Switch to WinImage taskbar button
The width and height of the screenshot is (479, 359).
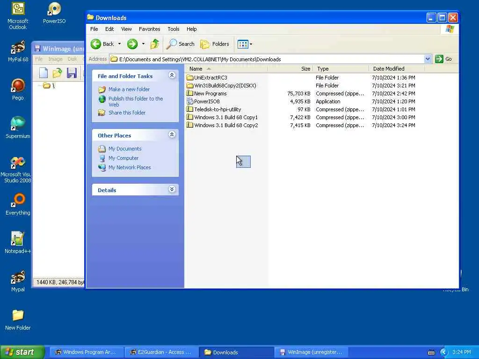coord(312,352)
